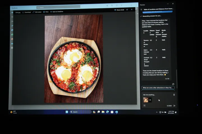Focus the Outlook search box
This screenshot has height=134, width=202.
(58, 7)
